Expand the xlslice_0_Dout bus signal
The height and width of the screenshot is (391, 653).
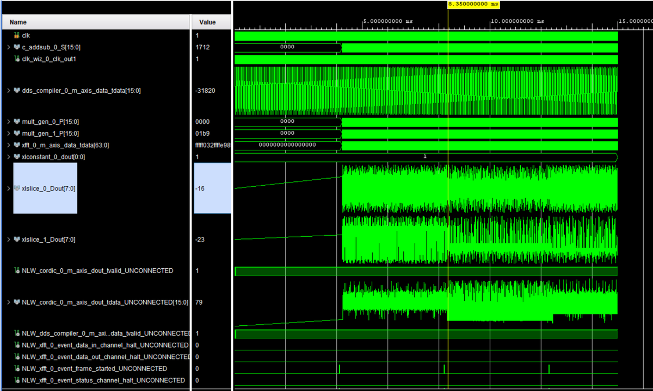click(x=8, y=188)
